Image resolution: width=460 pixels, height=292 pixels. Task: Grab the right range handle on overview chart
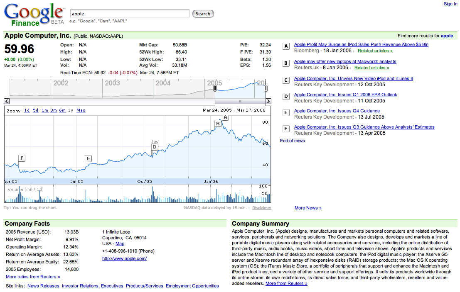(x=266, y=88)
